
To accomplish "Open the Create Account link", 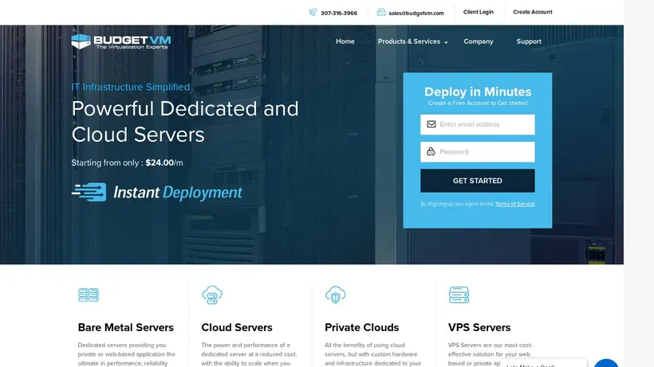I will click(x=533, y=12).
